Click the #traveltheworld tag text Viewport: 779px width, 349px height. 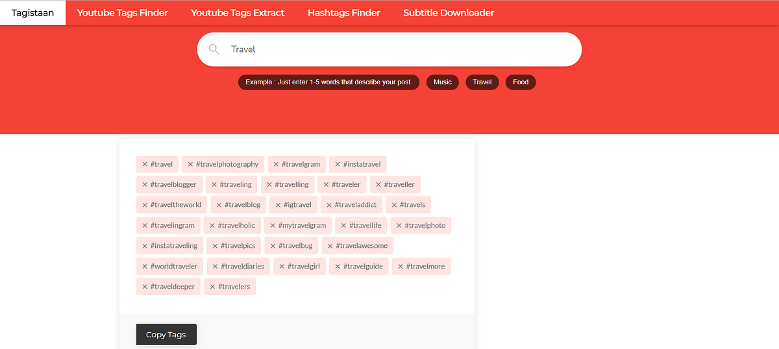pyautogui.click(x=176, y=205)
